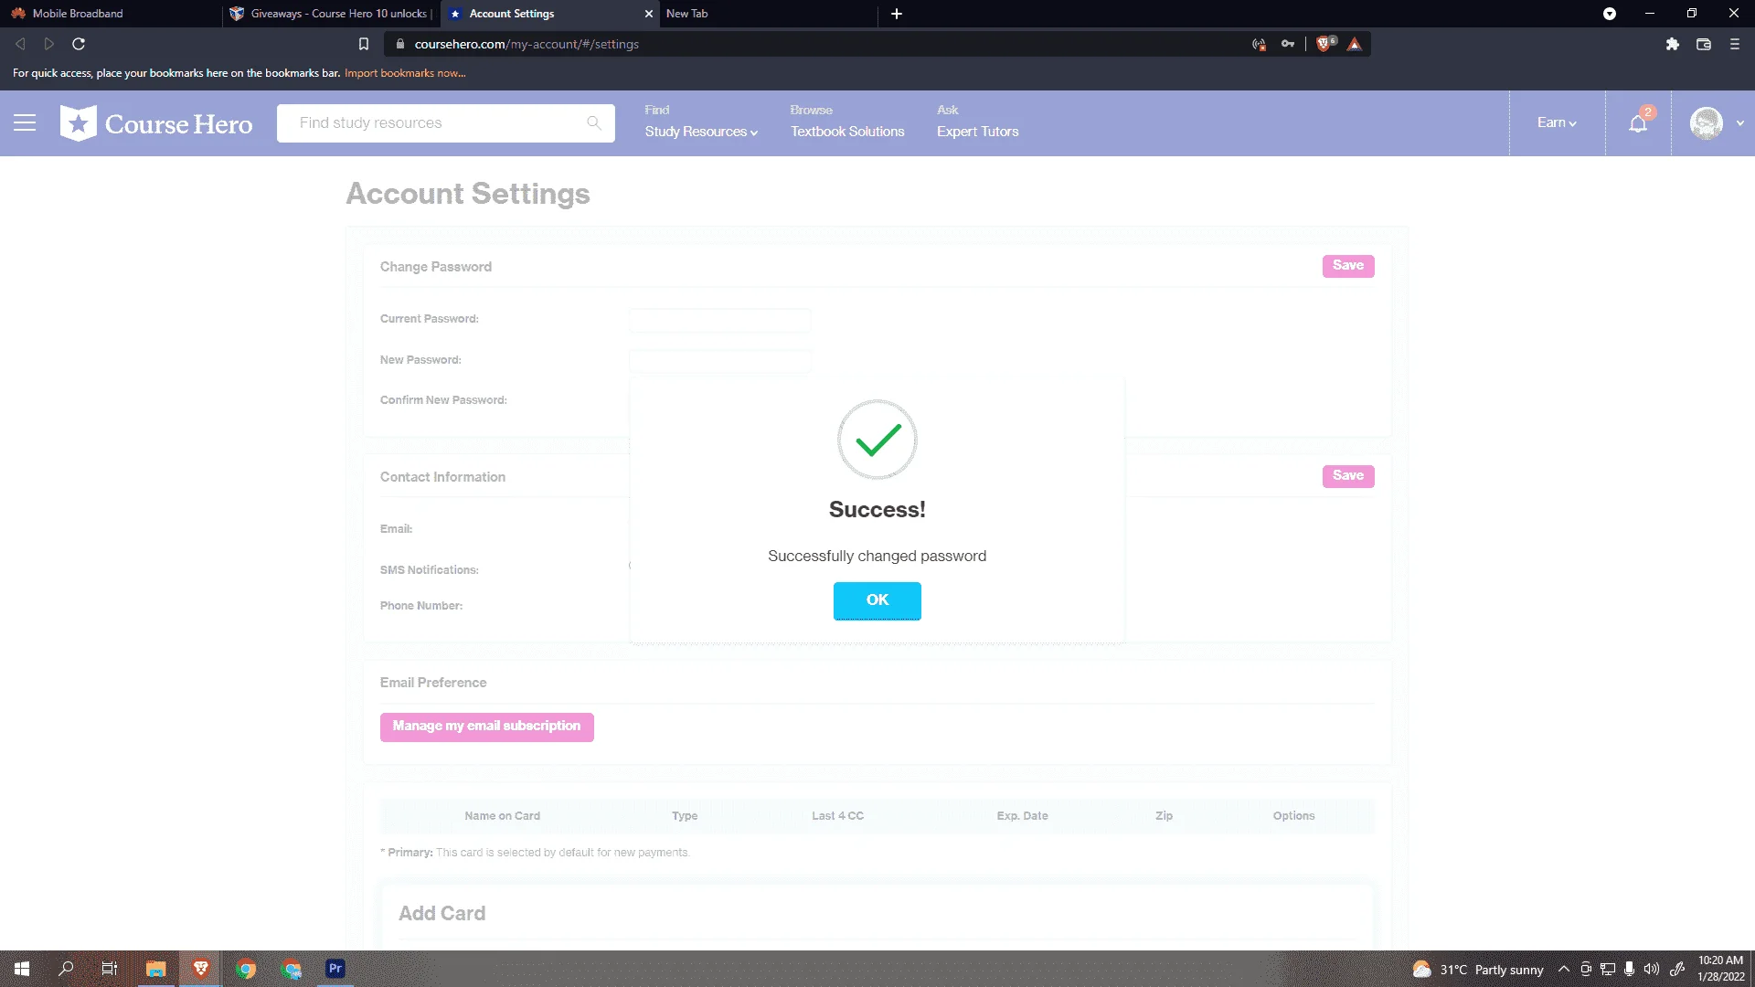The width and height of the screenshot is (1755, 987).
Task: Confirm the success dialog with OK
Action: pos(877,600)
